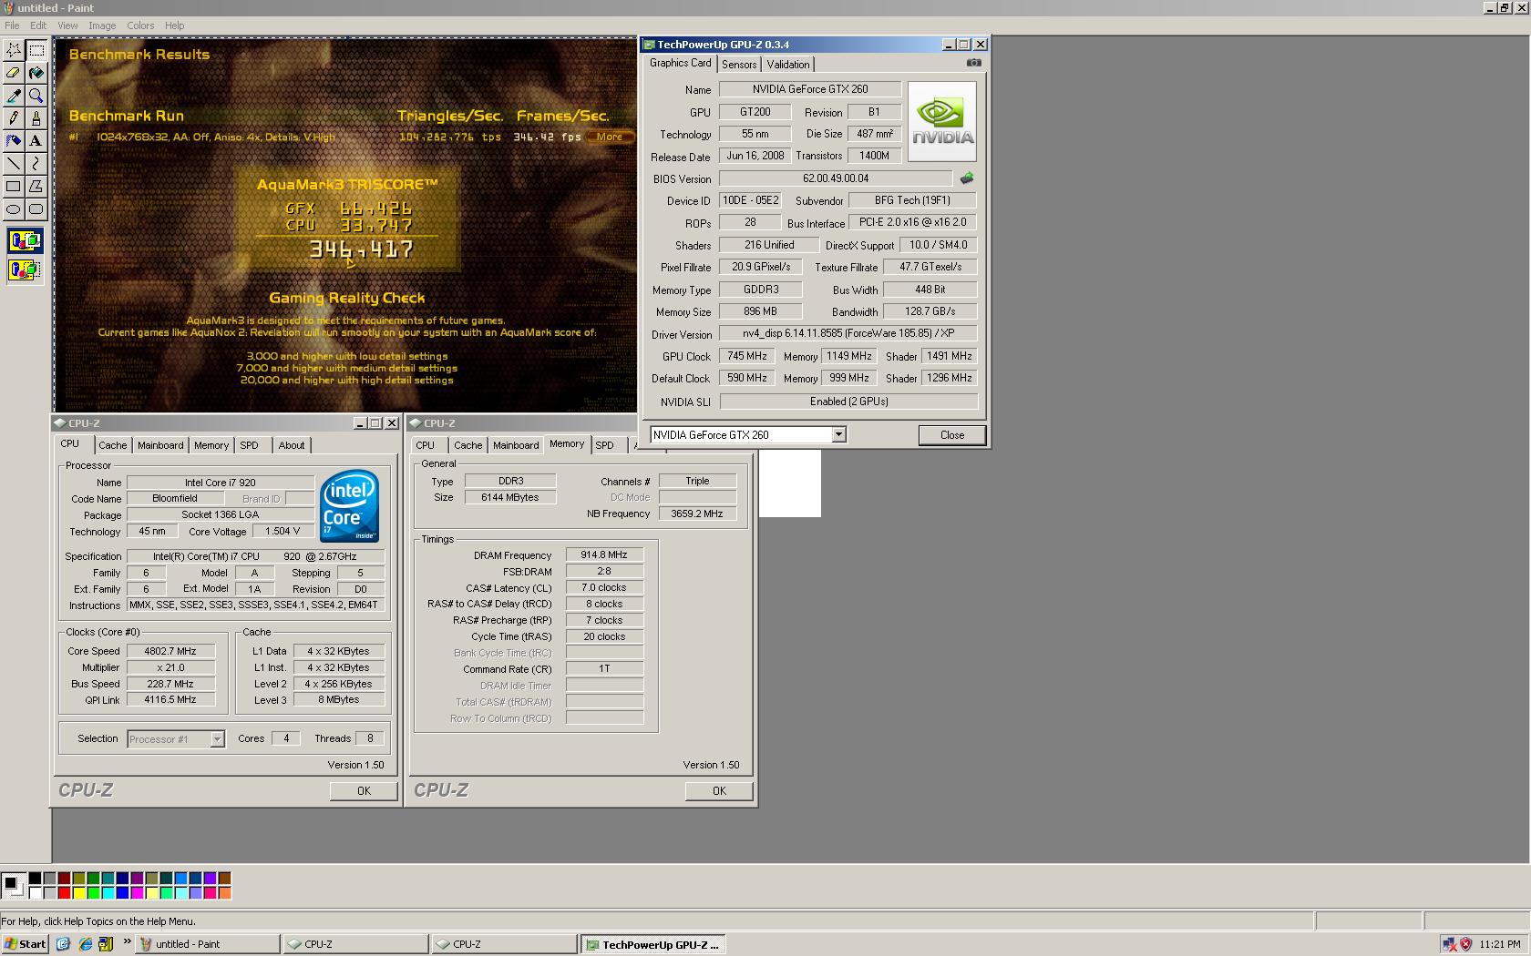Expand hidden quick launch items chevron
Image resolution: width=1531 pixels, height=956 pixels.
tap(127, 942)
